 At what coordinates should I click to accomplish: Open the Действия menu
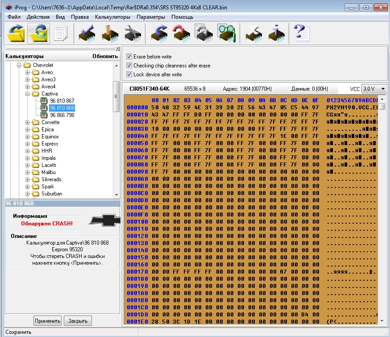point(38,17)
